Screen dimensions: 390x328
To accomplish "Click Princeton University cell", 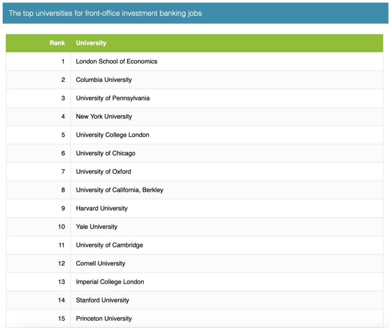I will click(x=226, y=319).
